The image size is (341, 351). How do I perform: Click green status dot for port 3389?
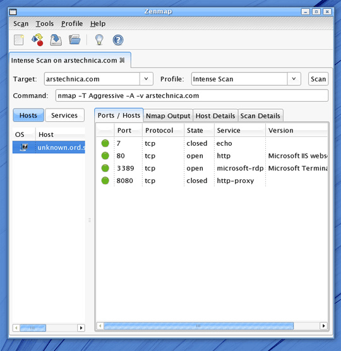105,168
